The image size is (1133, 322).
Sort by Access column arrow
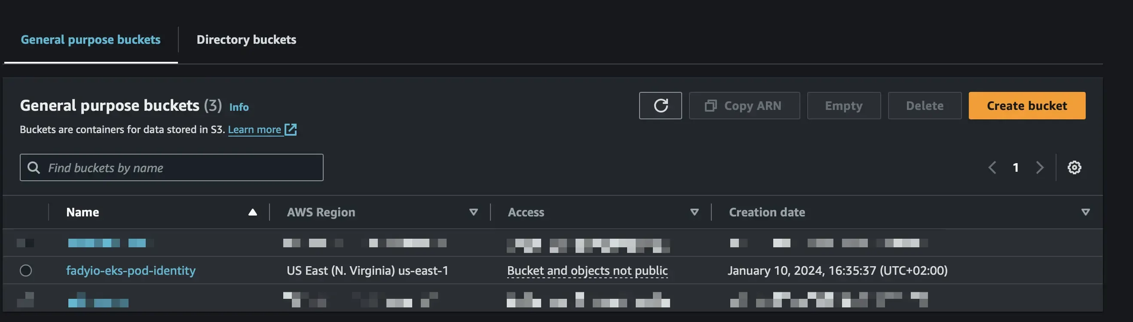pos(695,212)
